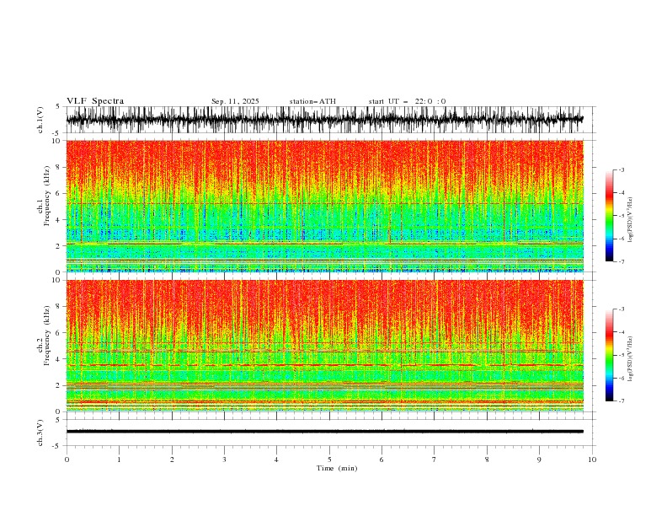Click the ch.2 "Frequency (kHz)" axis label
This screenshot has width=667, height=516.
[x=47, y=336]
